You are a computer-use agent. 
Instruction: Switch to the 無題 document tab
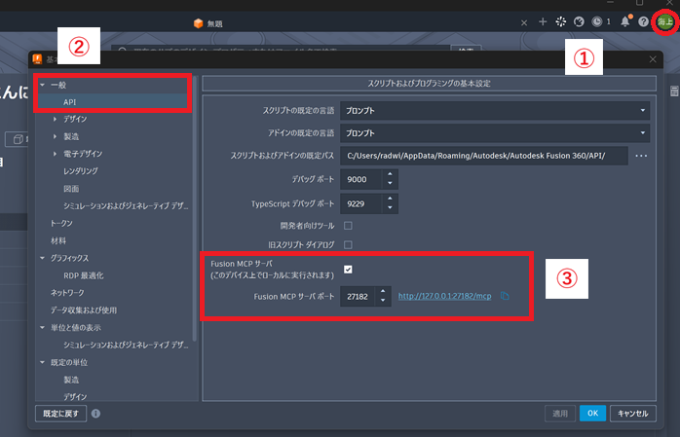214,23
